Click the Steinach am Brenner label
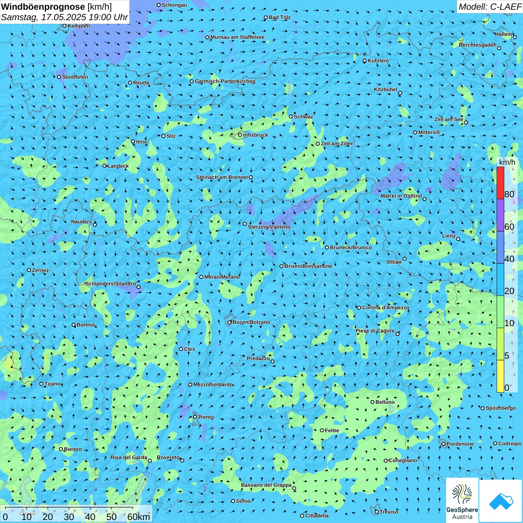523x523 pixels. [x=222, y=177]
